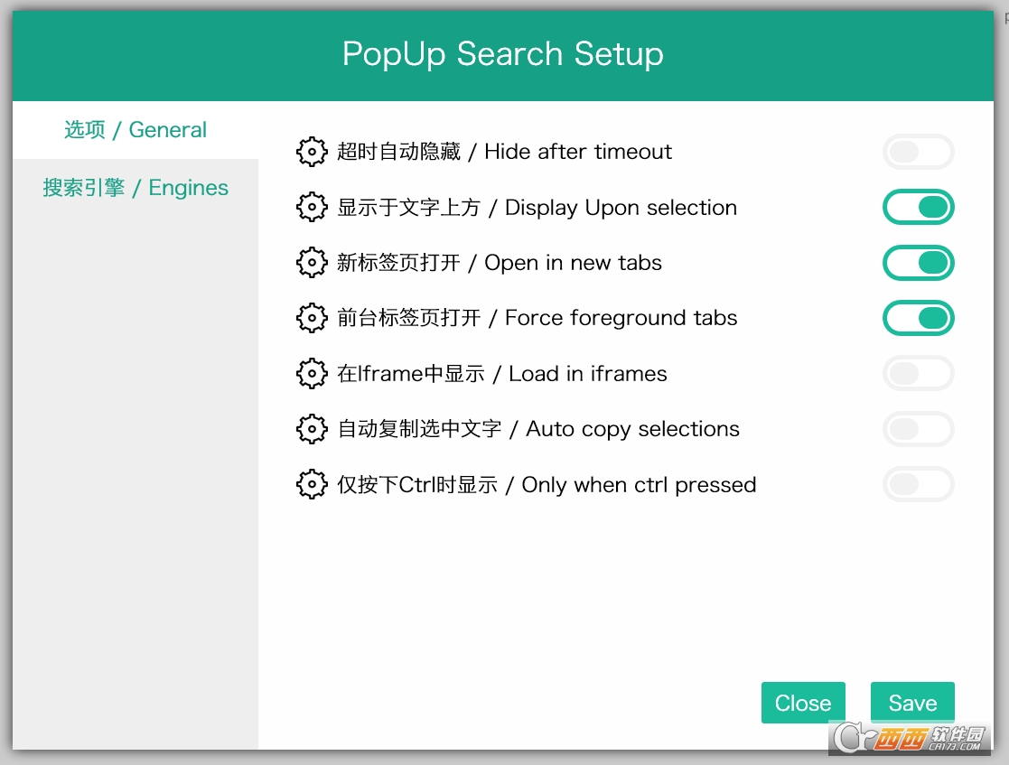1009x765 pixels.
Task: Switch to the Engines tab
Action: [x=135, y=188]
